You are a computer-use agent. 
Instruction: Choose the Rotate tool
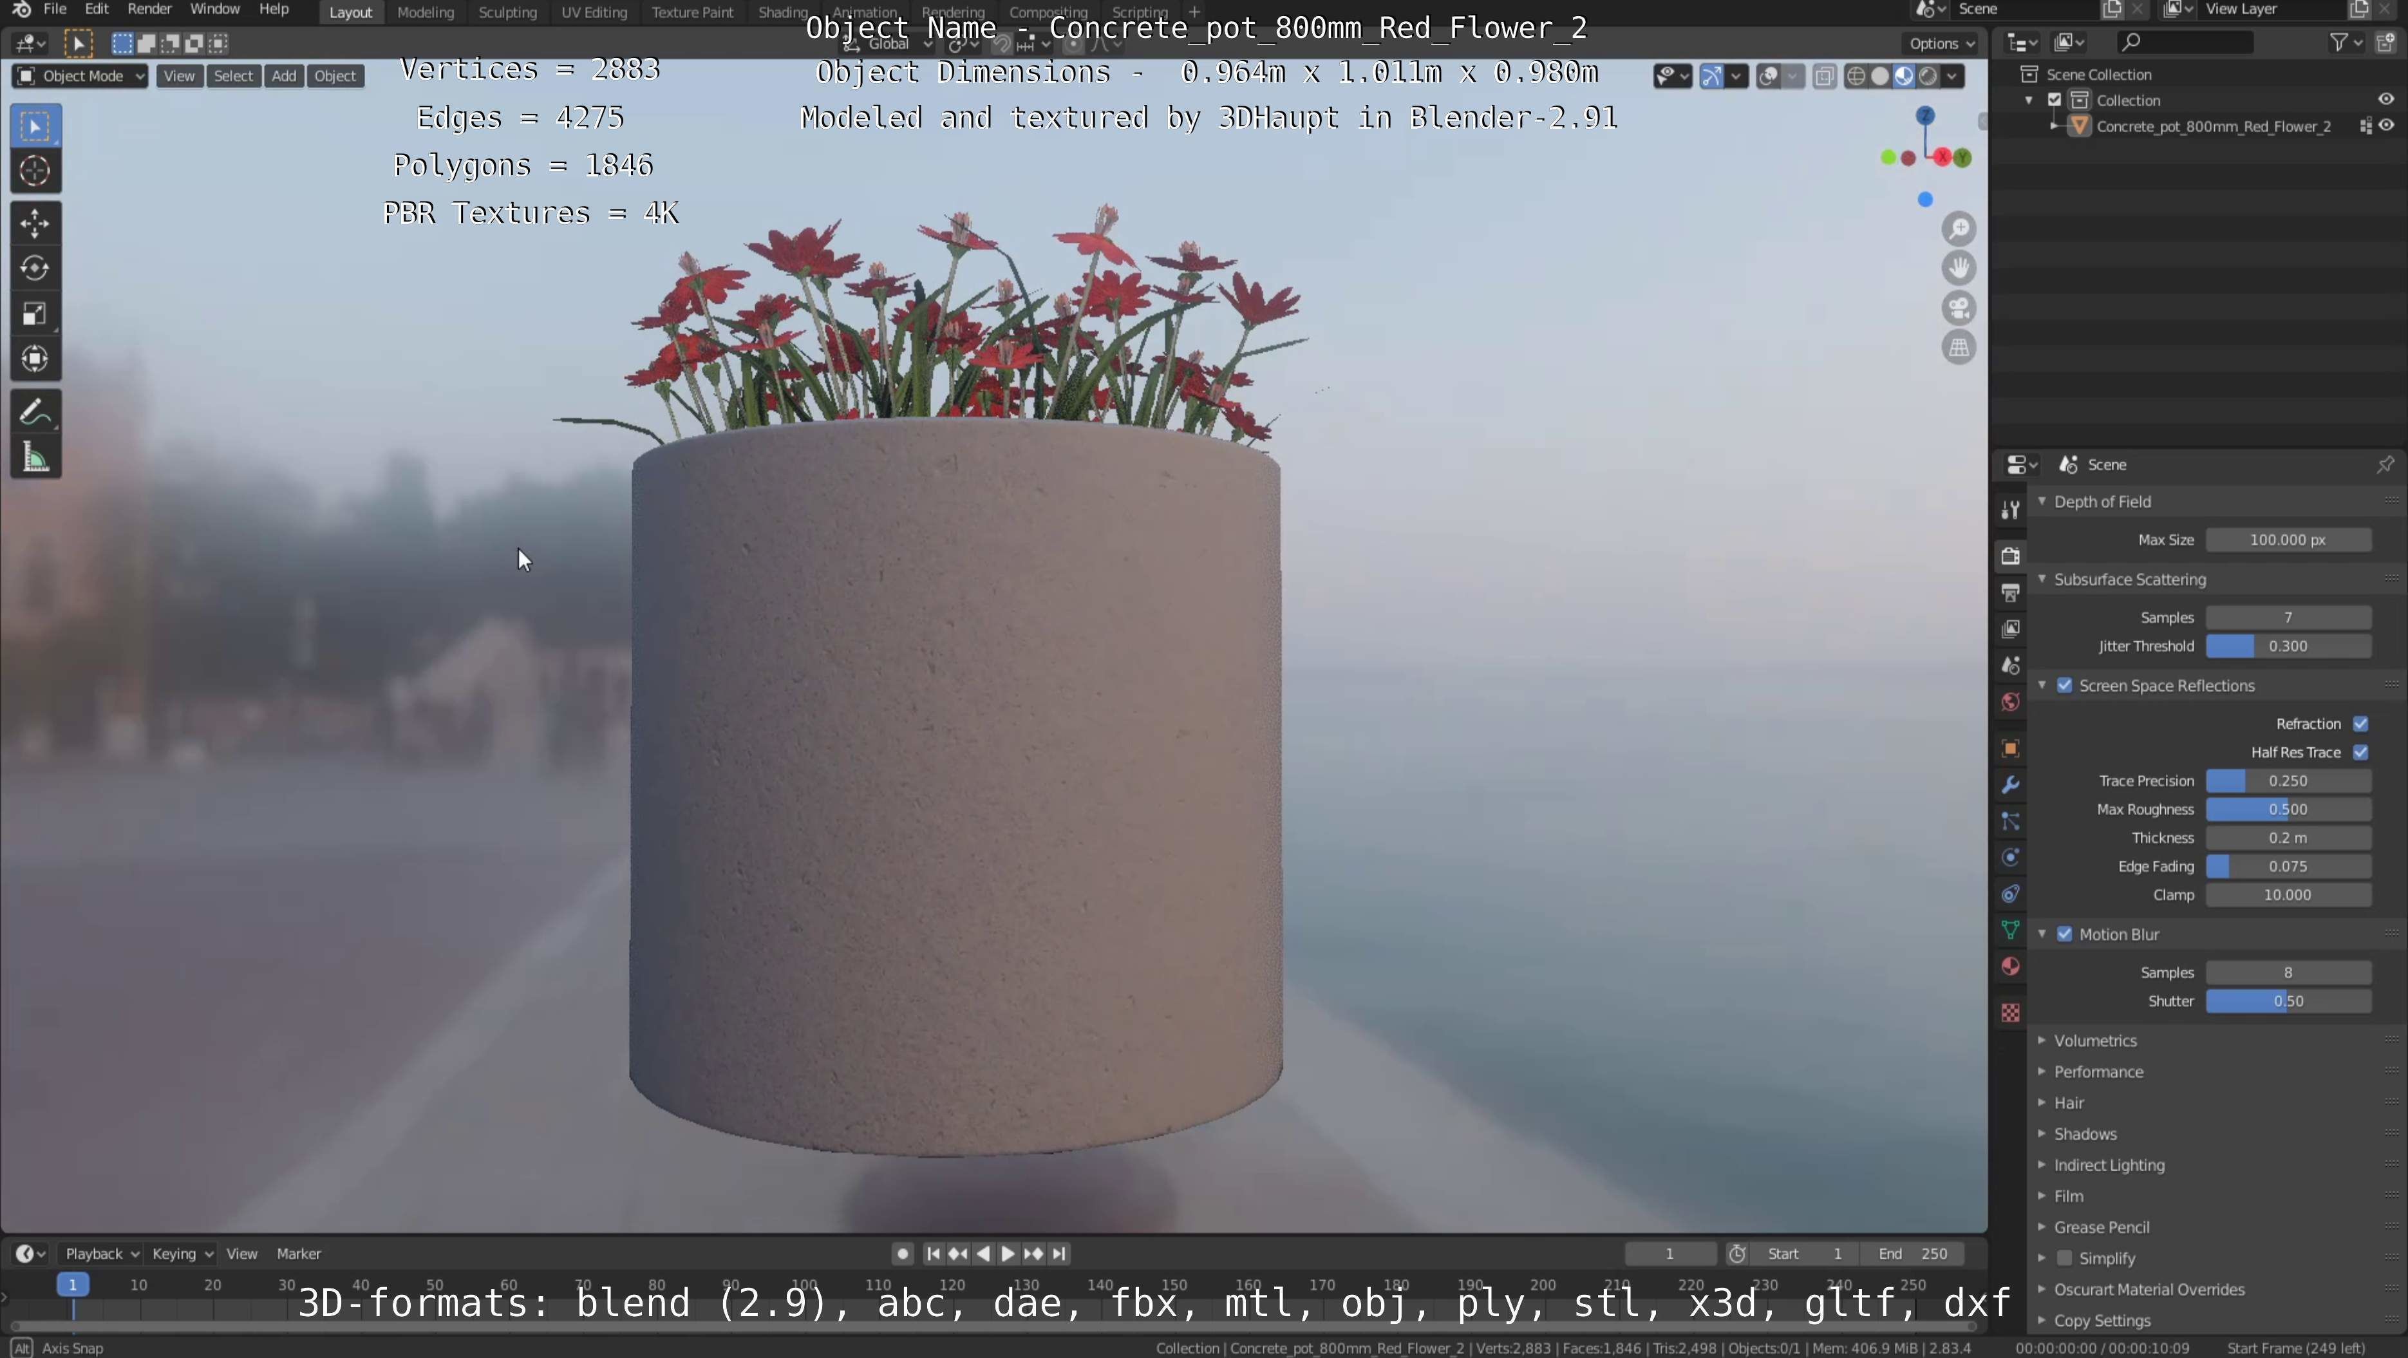click(x=35, y=269)
